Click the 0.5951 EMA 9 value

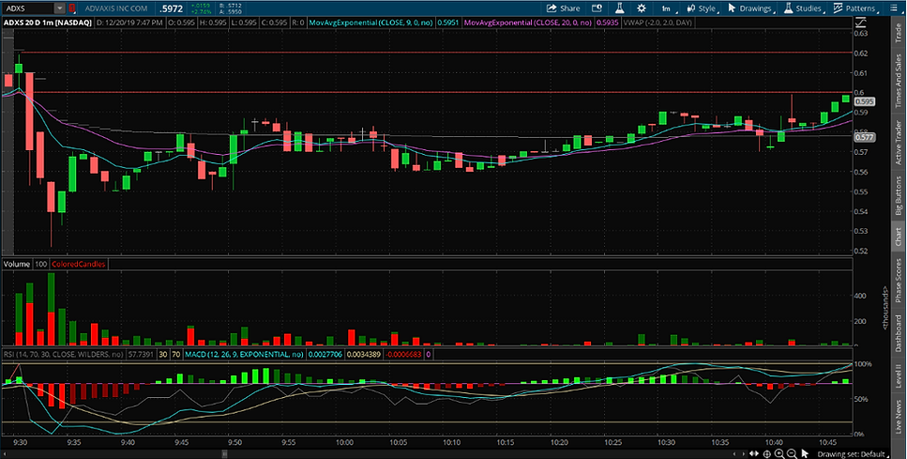[447, 23]
